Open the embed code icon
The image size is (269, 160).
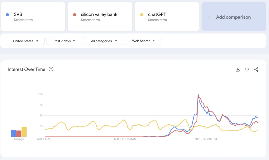click(247, 70)
